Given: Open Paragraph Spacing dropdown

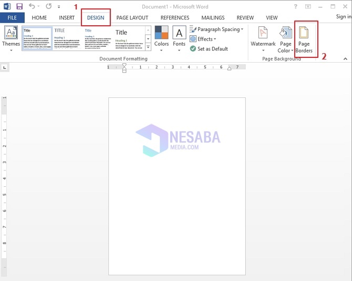Looking at the screenshot, I should pos(216,29).
